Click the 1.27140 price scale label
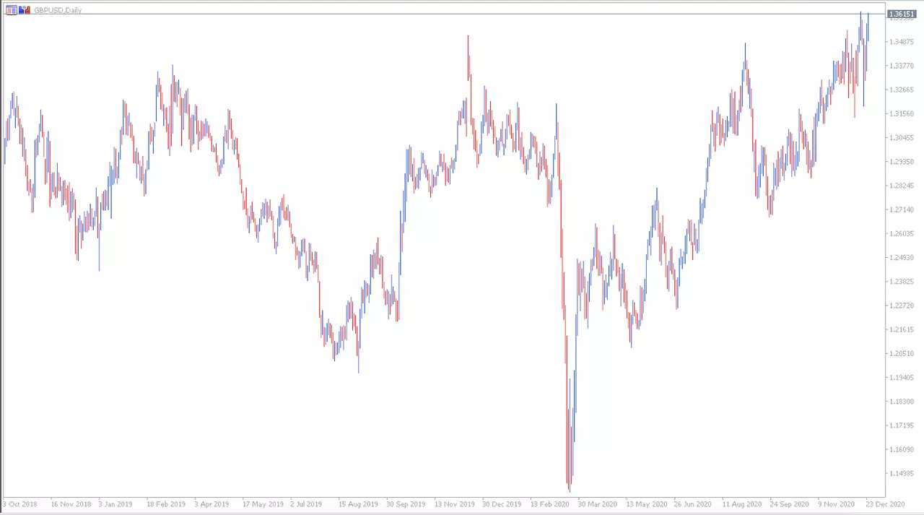924x515 pixels. pos(902,209)
